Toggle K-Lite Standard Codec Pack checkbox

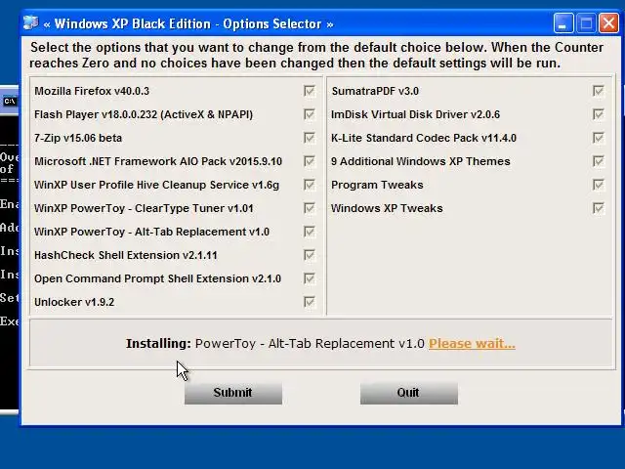599,138
